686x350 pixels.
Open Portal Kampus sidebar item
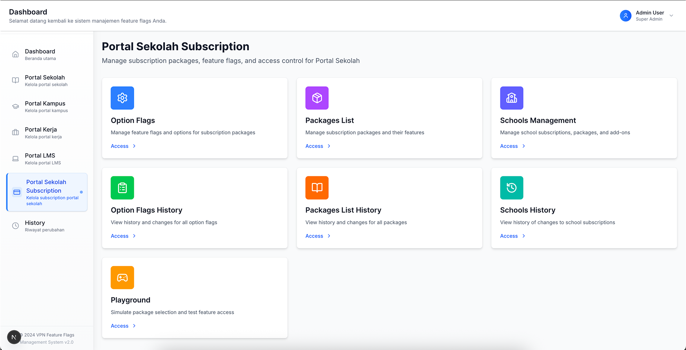click(47, 107)
